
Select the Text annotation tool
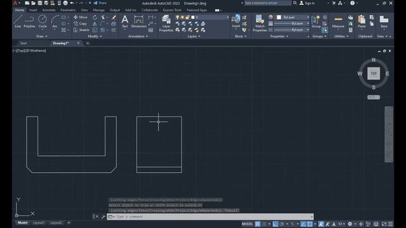125,22
